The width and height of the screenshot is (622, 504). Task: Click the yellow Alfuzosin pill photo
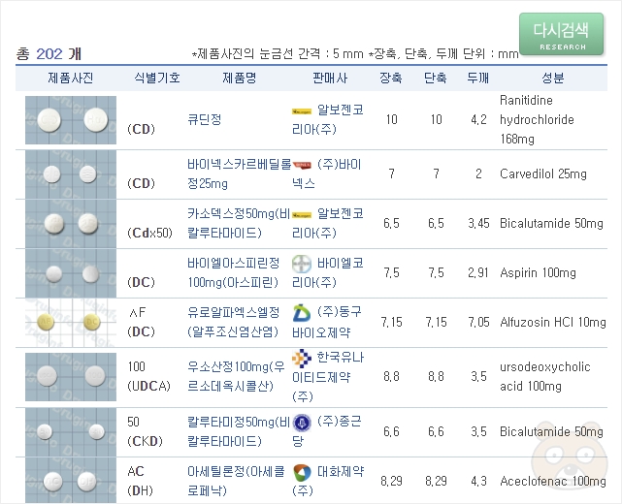(71, 322)
